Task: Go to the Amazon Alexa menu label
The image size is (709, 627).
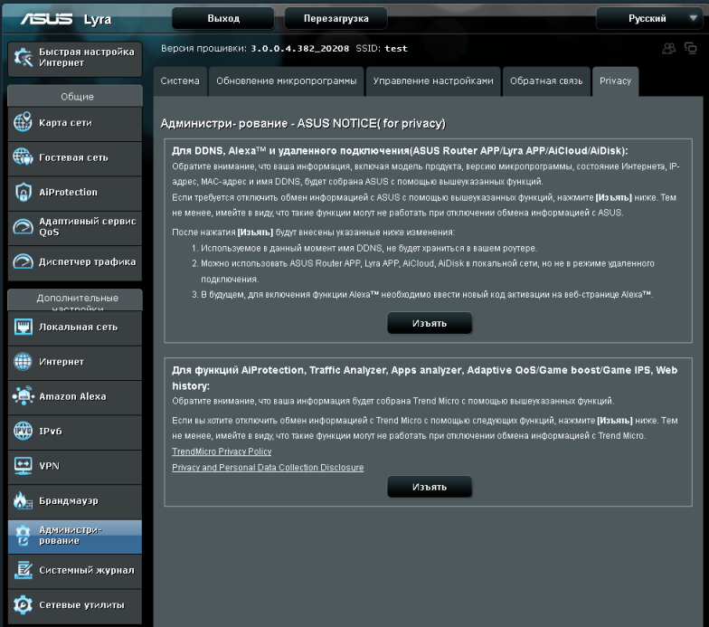Action: [72, 396]
